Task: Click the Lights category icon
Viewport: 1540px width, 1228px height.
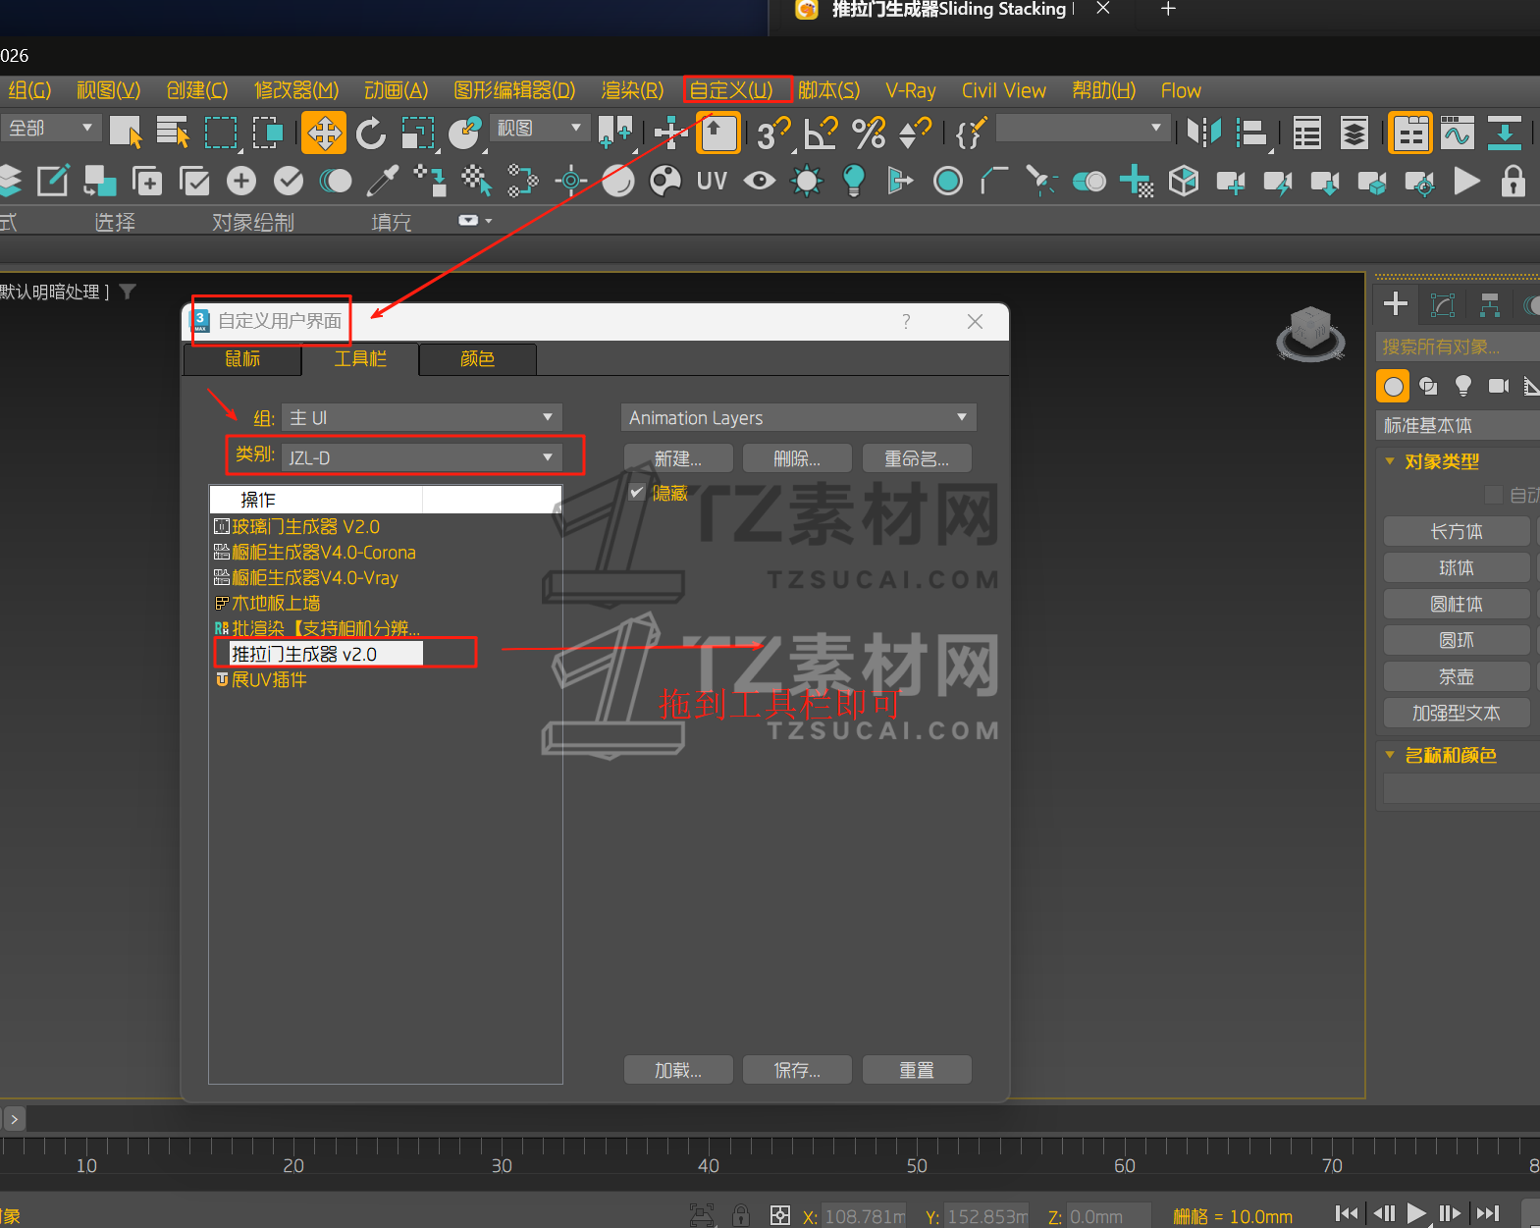Action: coord(1462,386)
